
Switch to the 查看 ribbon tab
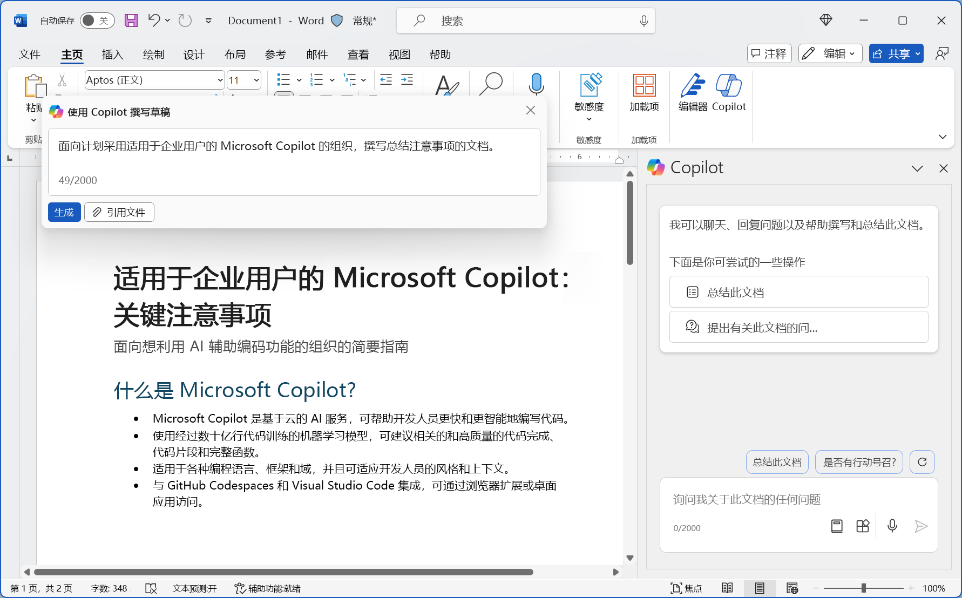358,55
